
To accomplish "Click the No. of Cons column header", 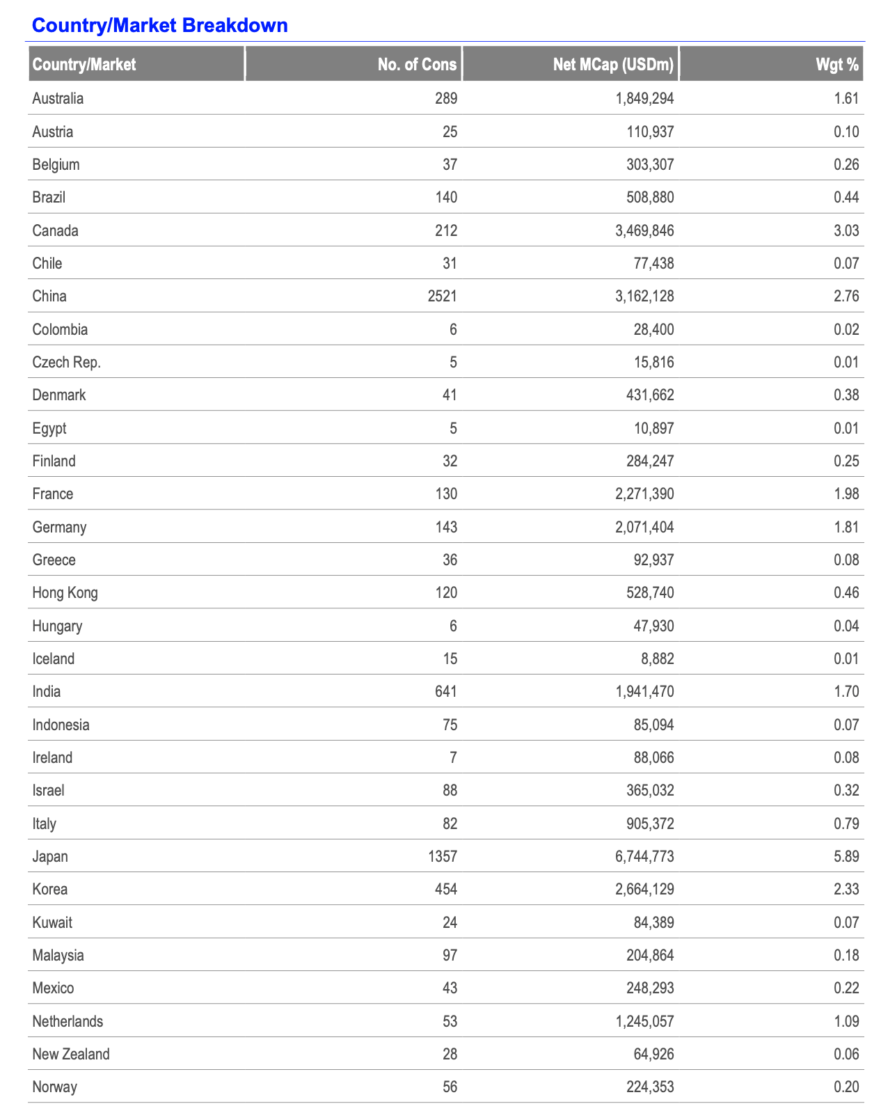I will point(418,65).
